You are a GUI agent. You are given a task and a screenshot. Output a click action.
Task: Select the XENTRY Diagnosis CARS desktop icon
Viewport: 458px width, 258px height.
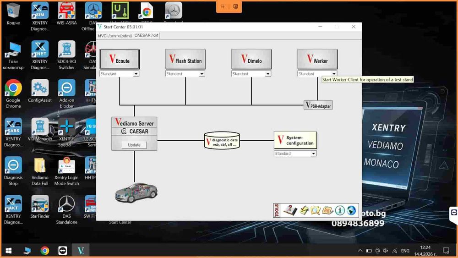pos(13,132)
